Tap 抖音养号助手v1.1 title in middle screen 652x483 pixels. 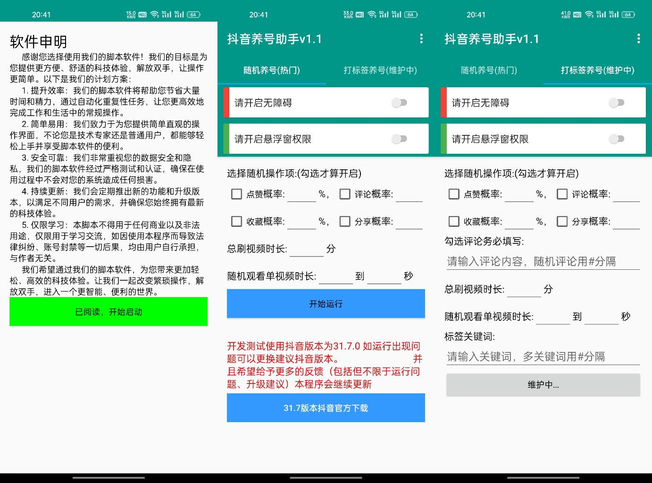[x=275, y=39]
